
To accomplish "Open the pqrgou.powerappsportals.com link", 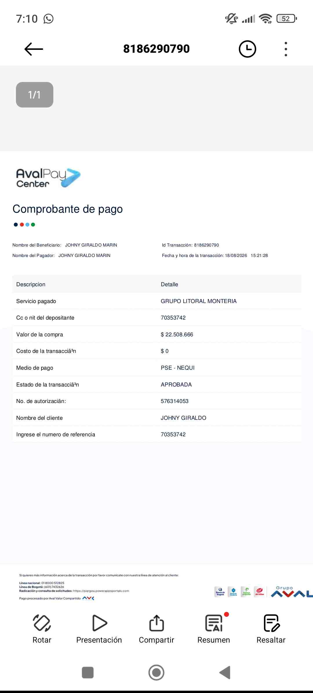I will pos(101,591).
